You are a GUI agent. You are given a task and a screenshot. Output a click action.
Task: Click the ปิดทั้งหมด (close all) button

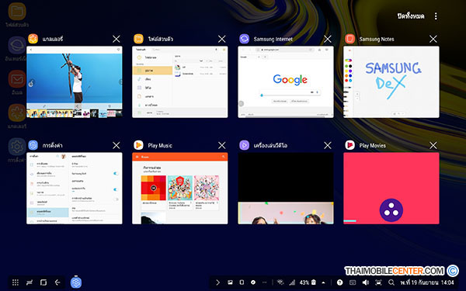(x=411, y=16)
